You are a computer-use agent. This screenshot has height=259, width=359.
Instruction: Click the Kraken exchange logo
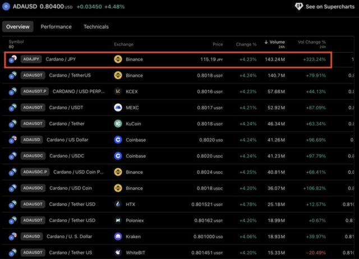(118, 237)
